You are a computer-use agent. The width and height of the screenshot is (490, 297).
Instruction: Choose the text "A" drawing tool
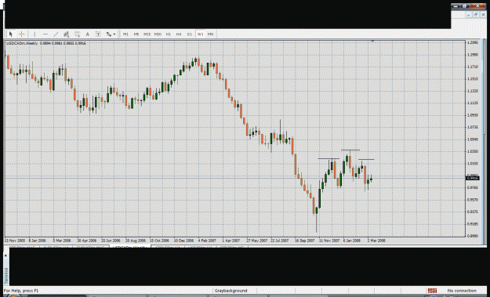click(x=88, y=34)
